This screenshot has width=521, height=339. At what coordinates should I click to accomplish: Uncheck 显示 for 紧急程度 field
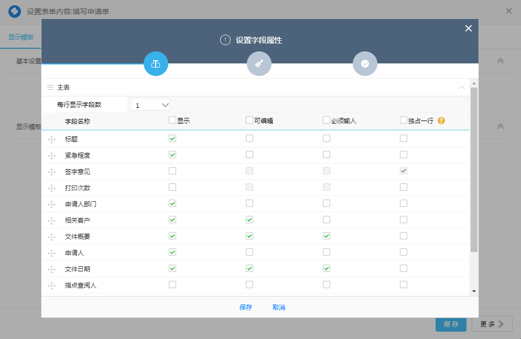pyautogui.click(x=172, y=155)
